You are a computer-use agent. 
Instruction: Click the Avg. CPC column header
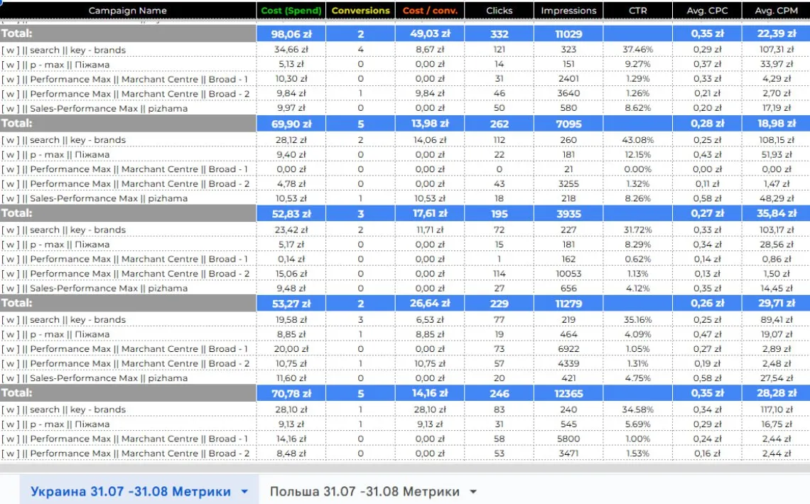[707, 11]
